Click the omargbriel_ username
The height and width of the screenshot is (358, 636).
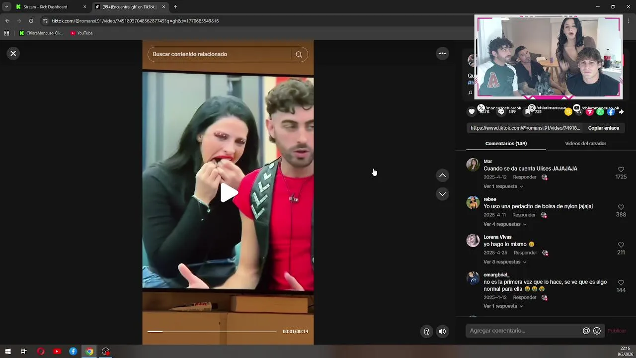(496, 275)
